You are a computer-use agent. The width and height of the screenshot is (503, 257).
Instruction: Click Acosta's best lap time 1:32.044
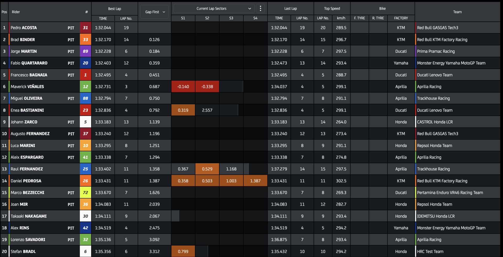click(103, 28)
